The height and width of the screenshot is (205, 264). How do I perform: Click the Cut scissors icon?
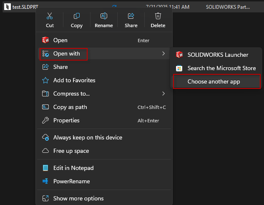[50, 17]
